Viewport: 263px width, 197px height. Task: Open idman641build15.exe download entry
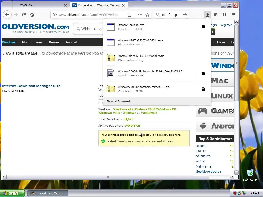click(x=150, y=27)
